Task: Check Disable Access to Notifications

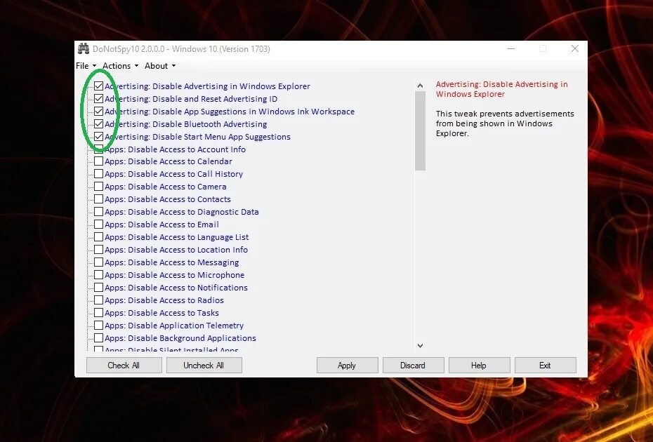Action: tap(99, 287)
